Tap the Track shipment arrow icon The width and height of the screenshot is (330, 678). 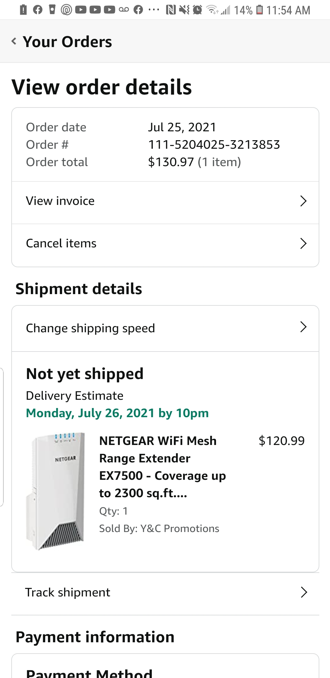tap(304, 592)
